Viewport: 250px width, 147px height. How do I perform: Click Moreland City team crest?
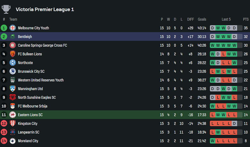coord(13,141)
